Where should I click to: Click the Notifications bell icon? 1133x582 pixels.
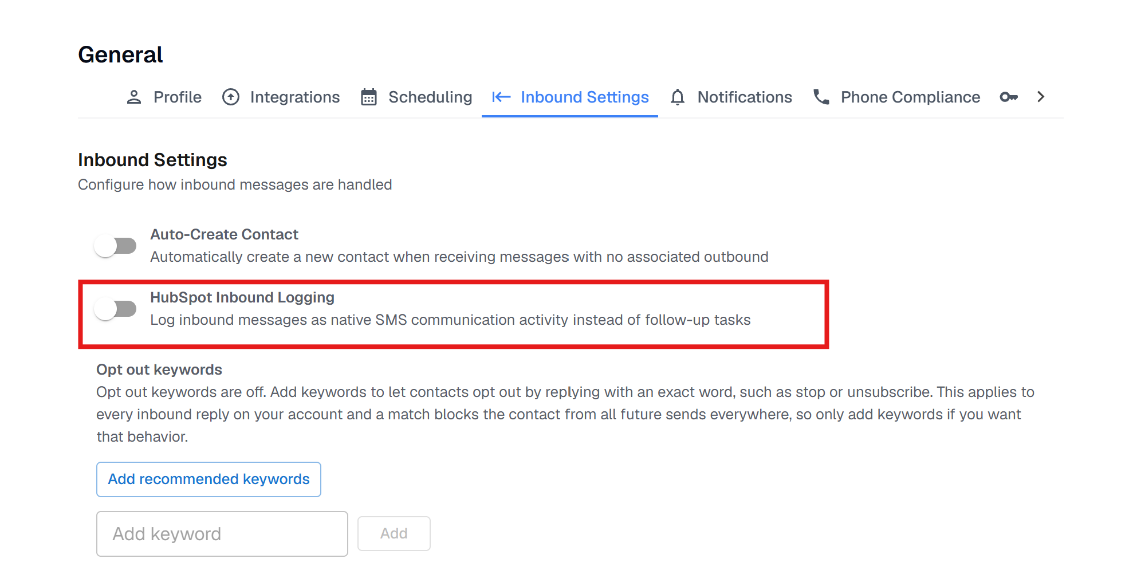pos(678,97)
